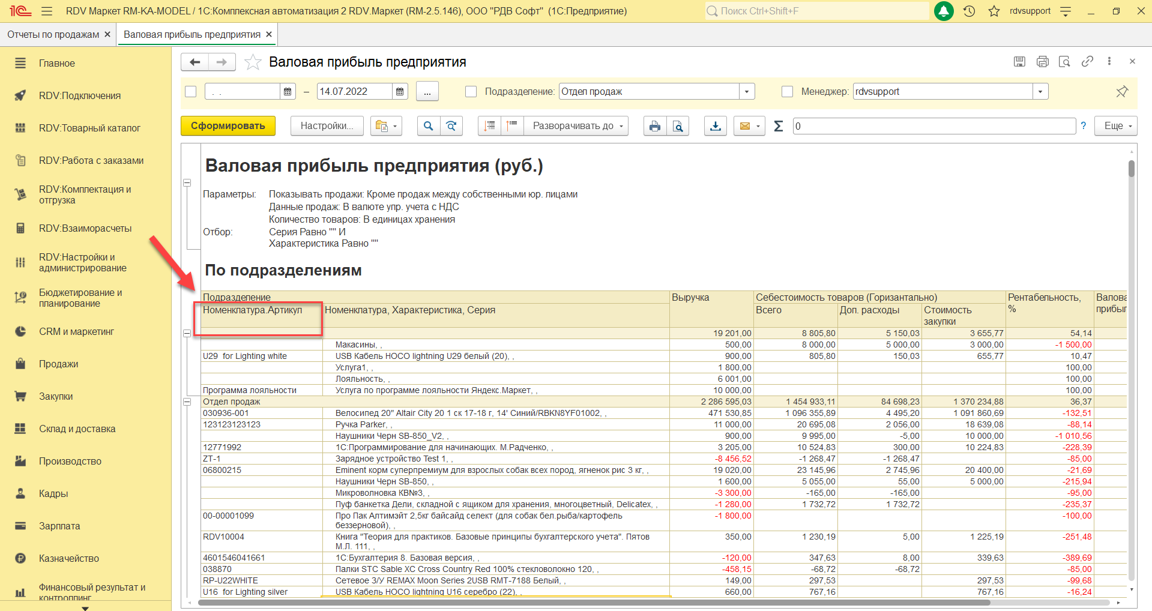Add report to favorites with star icon
Image resolution: width=1152 pixels, height=611 pixels.
(x=253, y=62)
